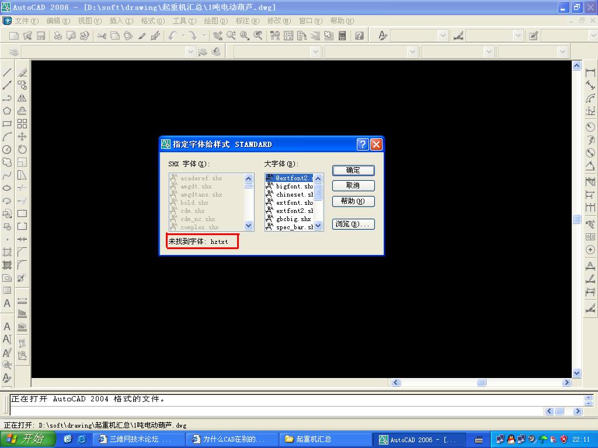
Task: Select the Mirror modify tool
Action: click(22, 98)
